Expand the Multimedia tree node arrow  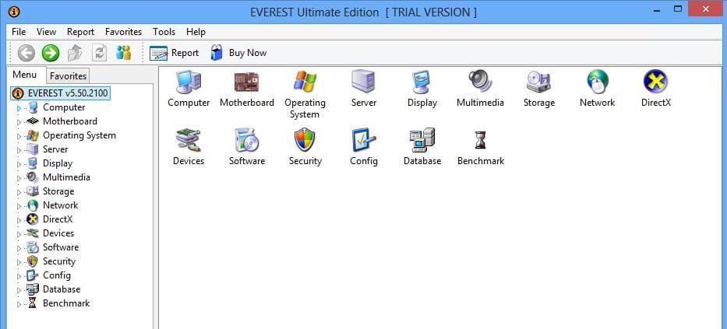click(x=19, y=178)
